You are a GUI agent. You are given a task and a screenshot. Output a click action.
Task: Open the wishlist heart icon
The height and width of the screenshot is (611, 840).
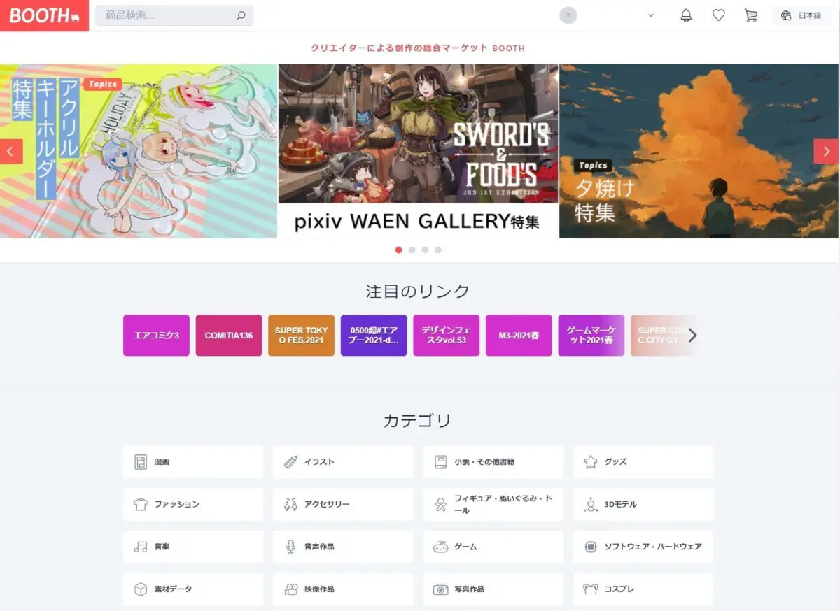(718, 15)
